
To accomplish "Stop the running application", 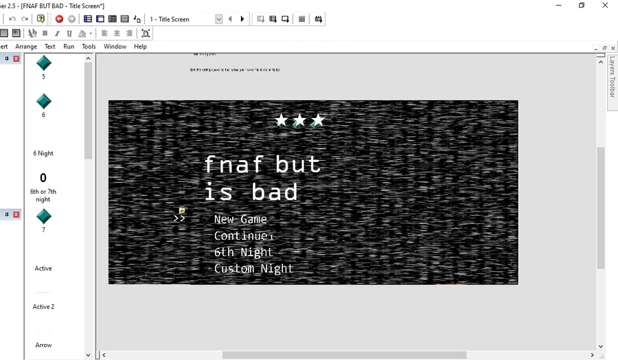I will point(301,19).
